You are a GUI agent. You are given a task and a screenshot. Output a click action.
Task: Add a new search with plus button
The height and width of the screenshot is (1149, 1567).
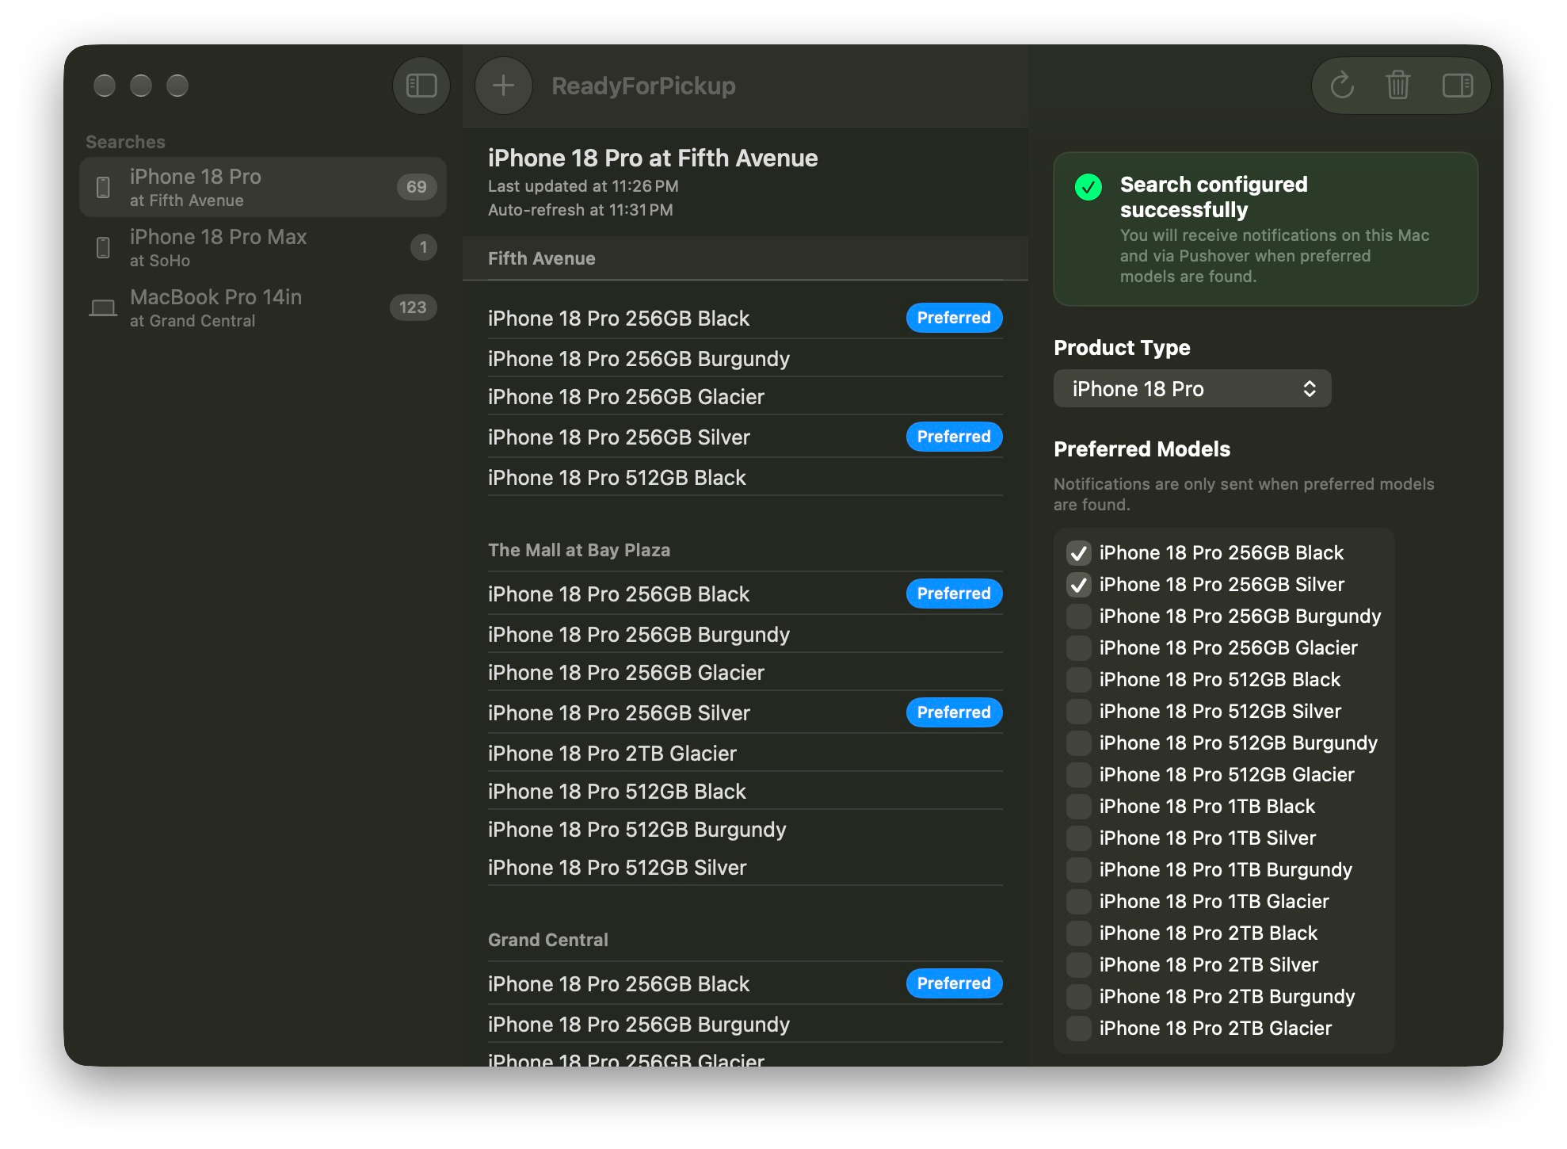(x=504, y=86)
